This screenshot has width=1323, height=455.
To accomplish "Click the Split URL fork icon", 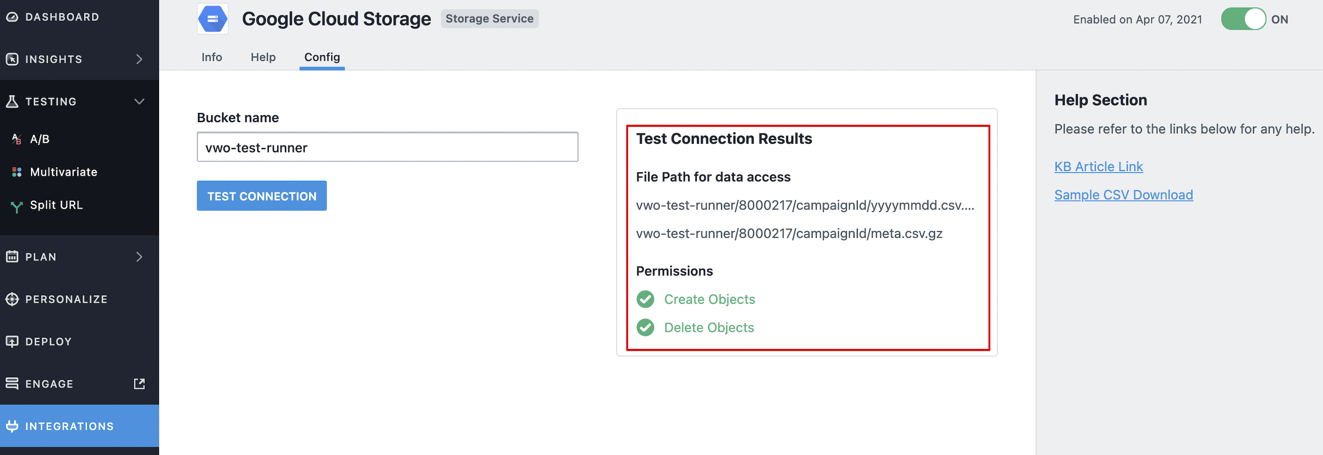I will [16, 206].
